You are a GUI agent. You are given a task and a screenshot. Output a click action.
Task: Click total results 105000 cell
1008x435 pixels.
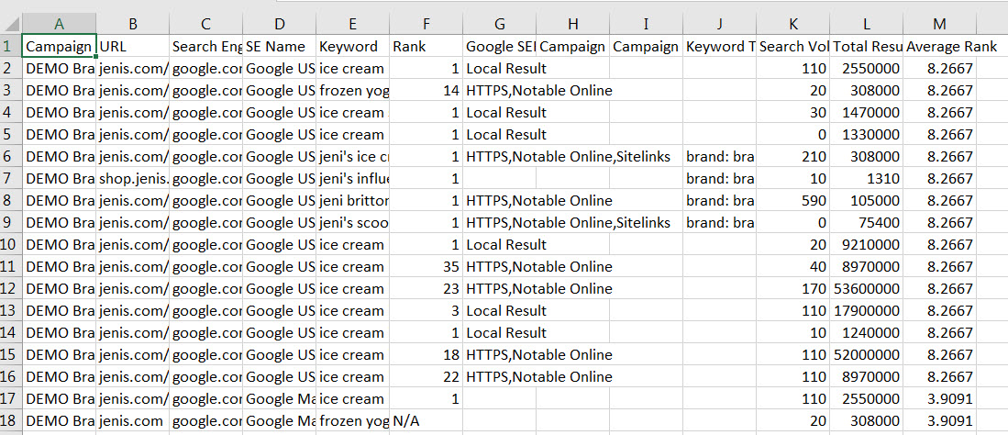click(x=866, y=200)
